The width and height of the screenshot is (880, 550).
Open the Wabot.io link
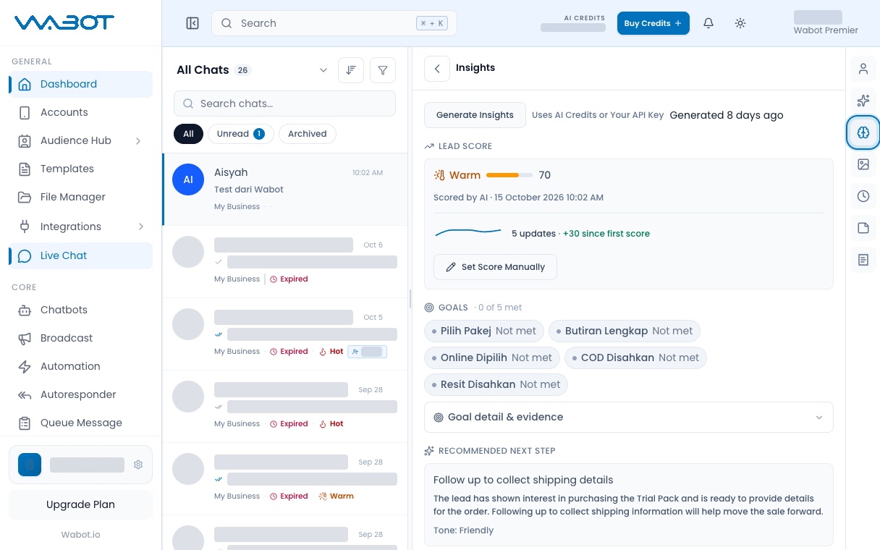pyautogui.click(x=80, y=534)
